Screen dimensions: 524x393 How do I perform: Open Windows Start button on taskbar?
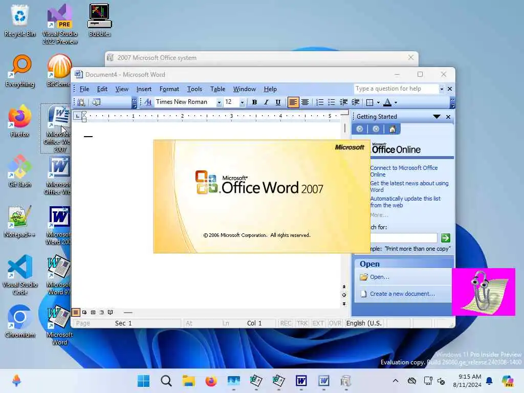[x=143, y=381]
